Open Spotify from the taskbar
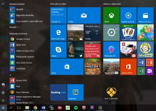Screen dimensions: 156x111 coord(76,108)
